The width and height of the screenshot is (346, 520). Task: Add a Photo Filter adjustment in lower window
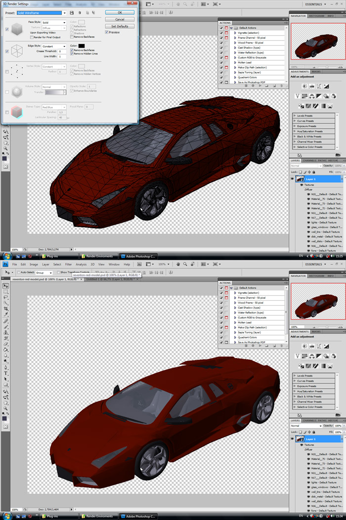pos(326,356)
